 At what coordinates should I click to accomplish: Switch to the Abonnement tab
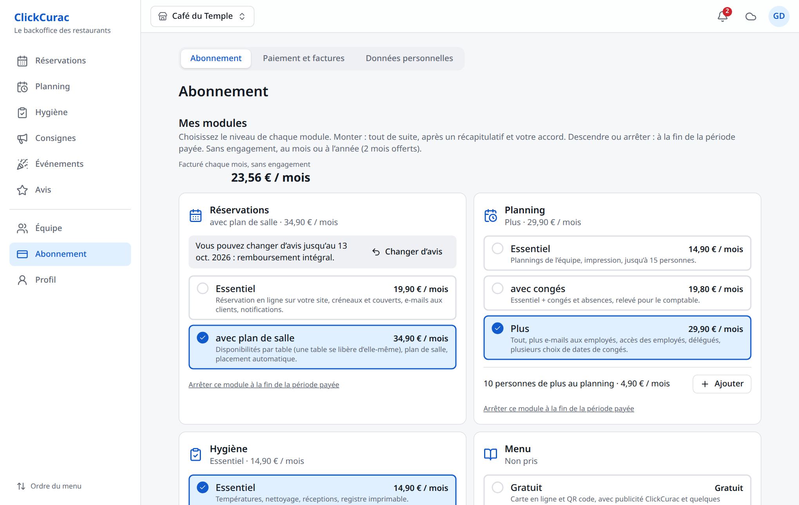(x=216, y=59)
